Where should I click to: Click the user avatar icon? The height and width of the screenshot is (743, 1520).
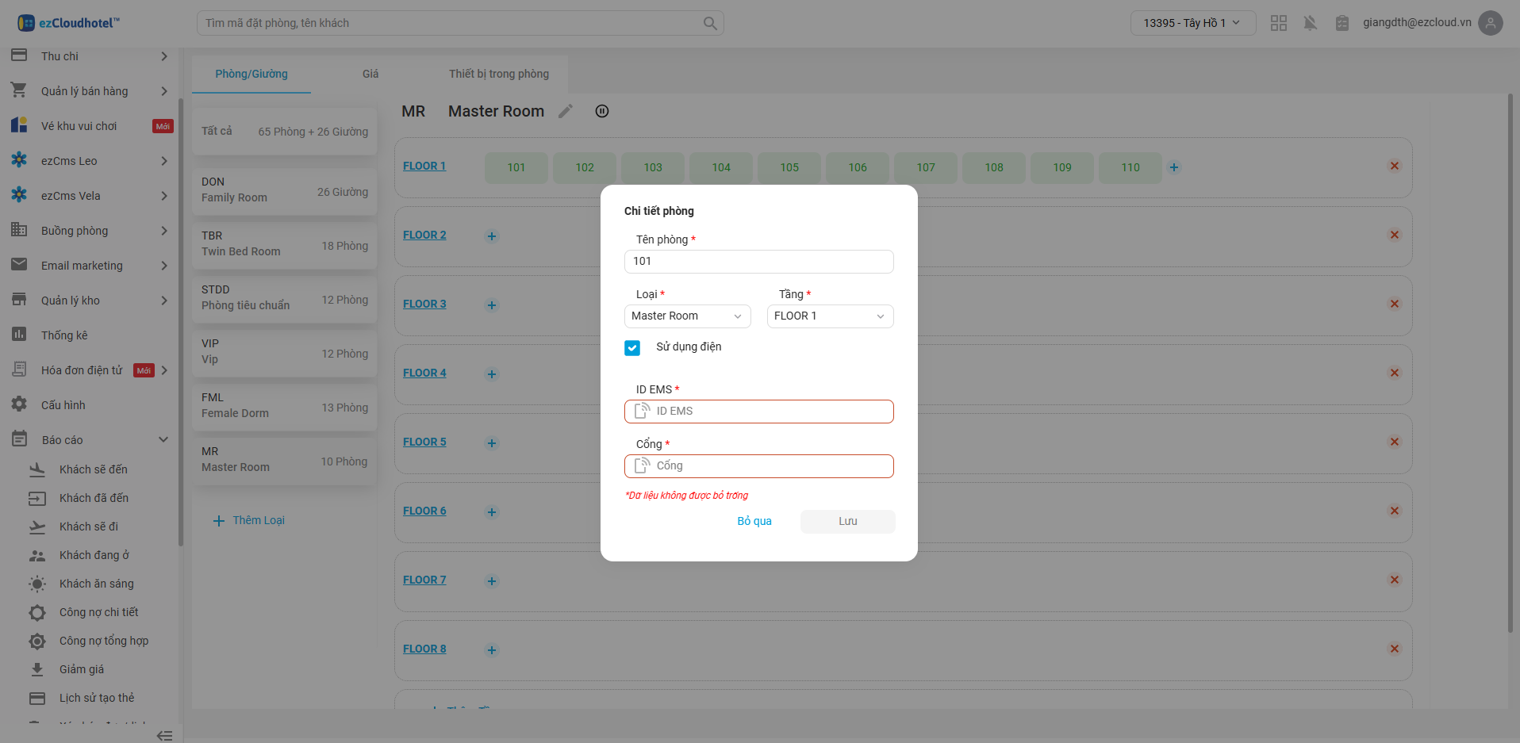[1491, 23]
